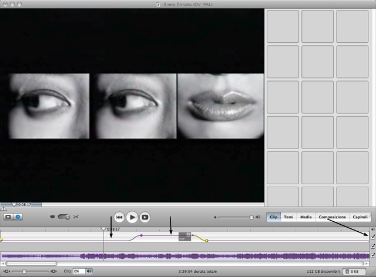
Task: Switch to the Composizione tab
Action: pyautogui.click(x=332, y=217)
